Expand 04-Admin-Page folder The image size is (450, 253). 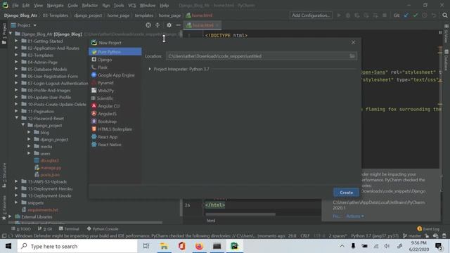click(x=16, y=62)
